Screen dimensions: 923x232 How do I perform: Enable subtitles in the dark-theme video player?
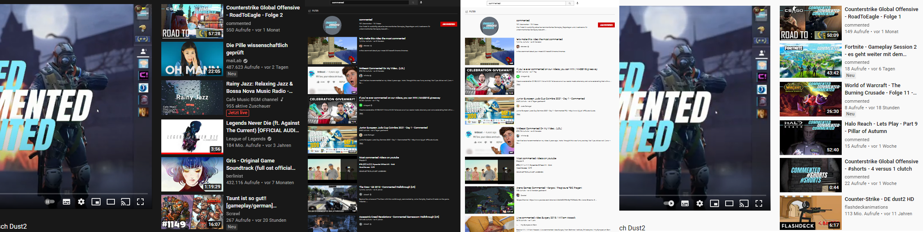pos(66,202)
